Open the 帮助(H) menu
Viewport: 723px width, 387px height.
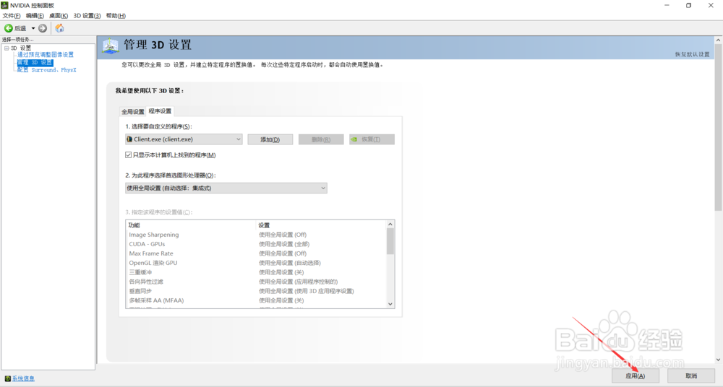(x=116, y=16)
